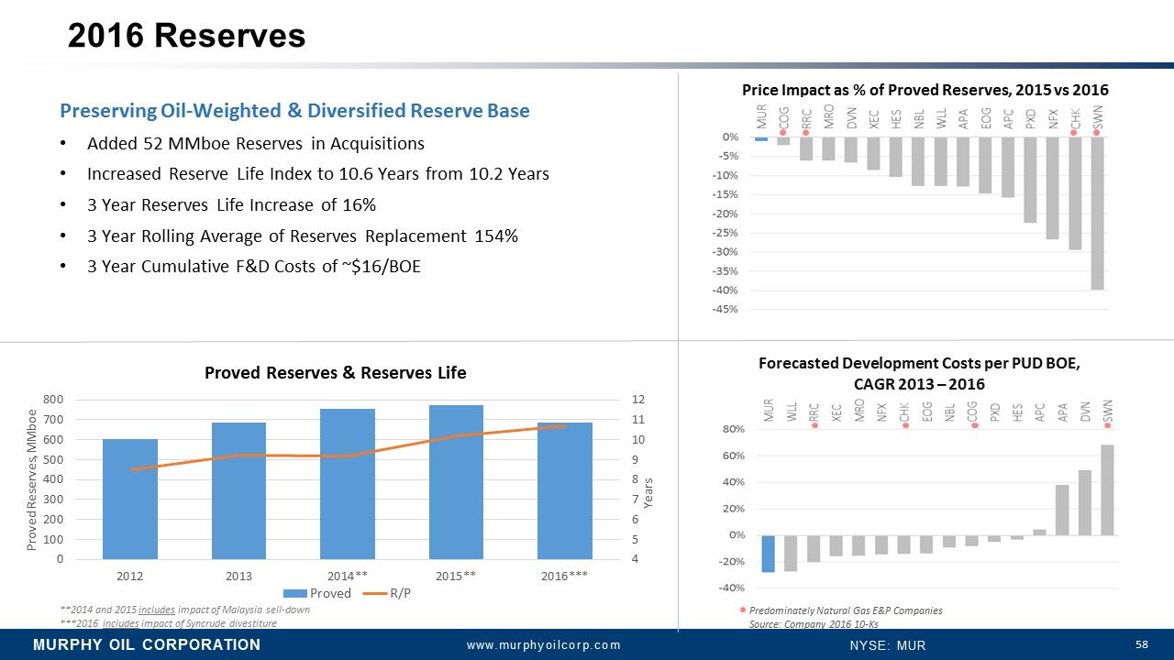Click the NFX bar in Price Impact chart

click(1053, 188)
